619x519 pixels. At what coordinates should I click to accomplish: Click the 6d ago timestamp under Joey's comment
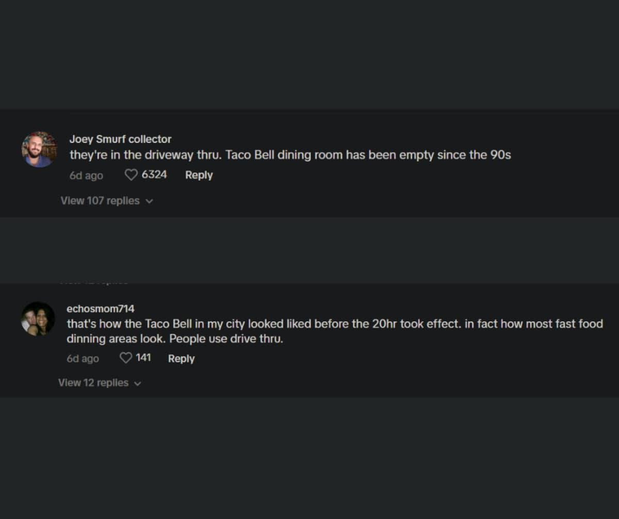pos(86,175)
